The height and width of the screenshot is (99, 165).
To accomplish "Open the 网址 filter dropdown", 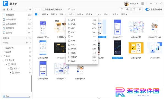I will (x=124, y=14).
